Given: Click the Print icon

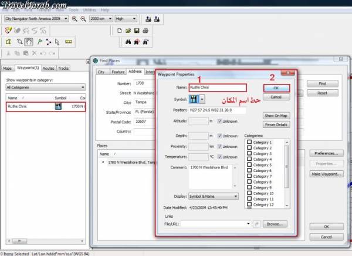Looking at the screenshot, I should (145, 31).
